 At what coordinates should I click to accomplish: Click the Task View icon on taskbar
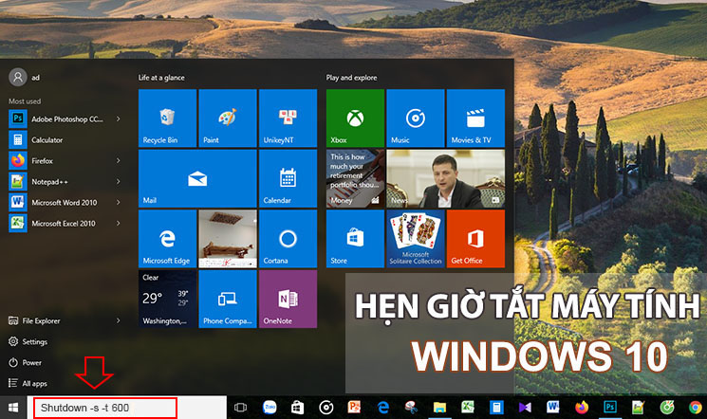point(240,408)
